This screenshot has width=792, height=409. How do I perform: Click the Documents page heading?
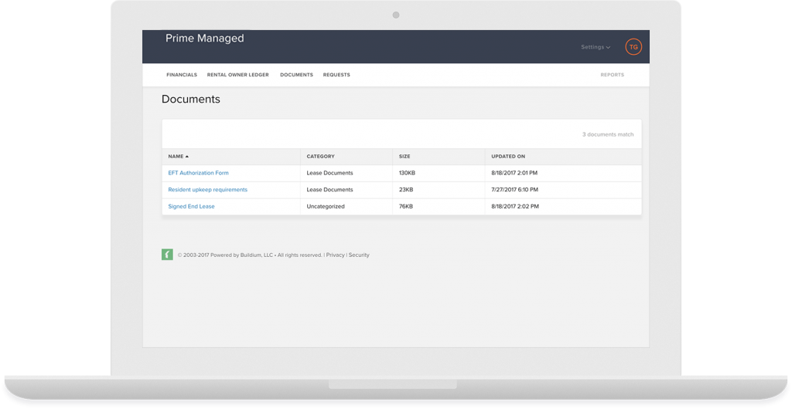point(191,100)
